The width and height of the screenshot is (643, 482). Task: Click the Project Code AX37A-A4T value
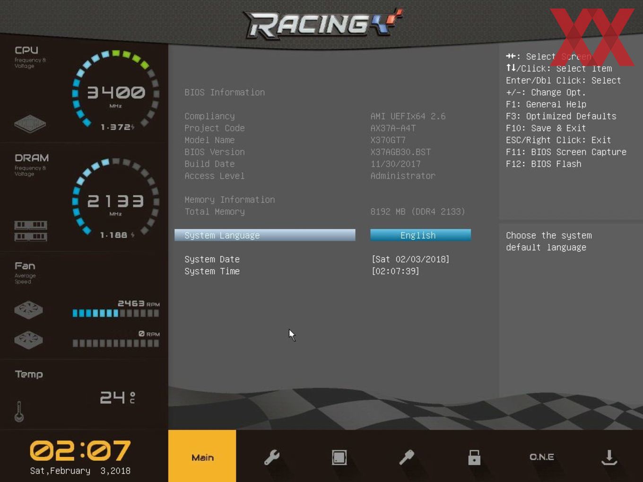click(x=393, y=128)
